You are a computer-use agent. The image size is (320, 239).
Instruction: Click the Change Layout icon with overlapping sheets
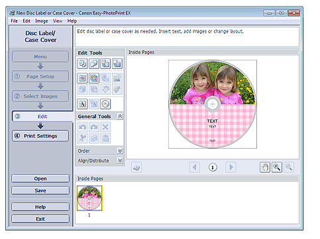[x=94, y=64]
